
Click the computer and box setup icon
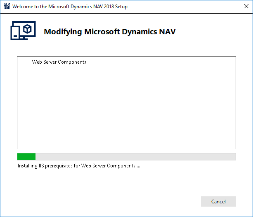pos(23,31)
